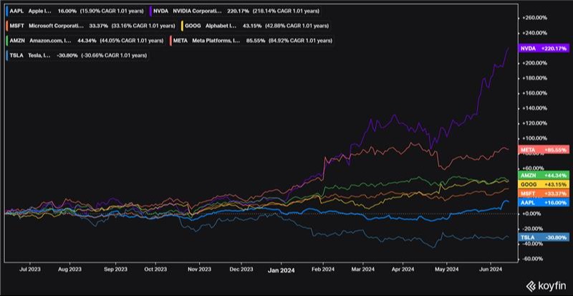
Task: Click the Jun 2024 date axis label
Action: coord(490,271)
